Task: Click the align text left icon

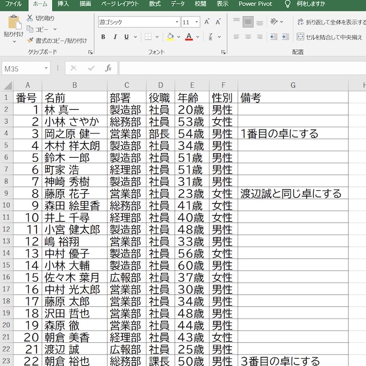Action: click(x=235, y=37)
